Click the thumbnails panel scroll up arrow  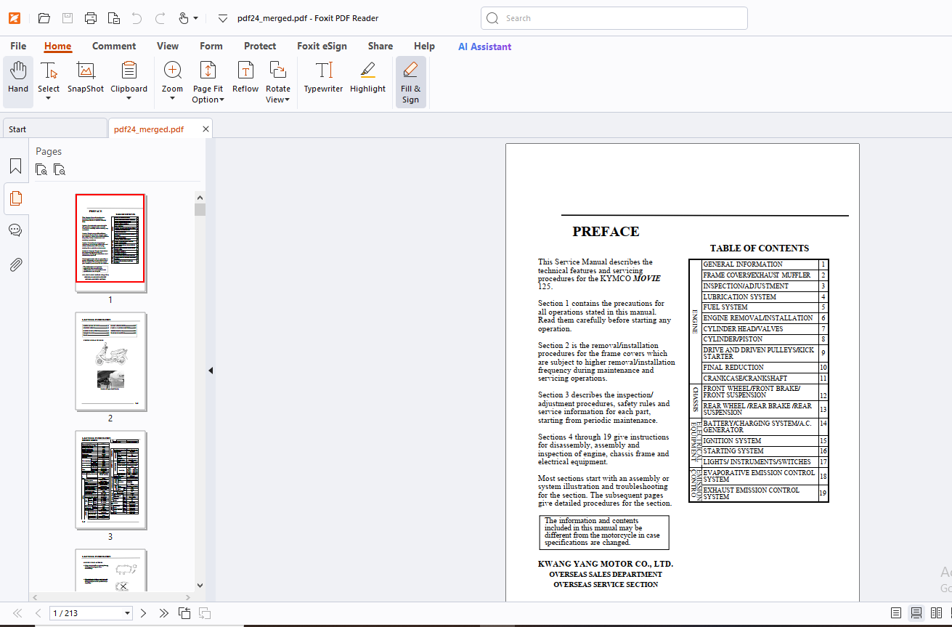pos(200,197)
